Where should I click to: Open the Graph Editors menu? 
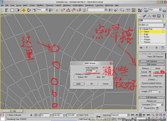[x=78, y=5]
